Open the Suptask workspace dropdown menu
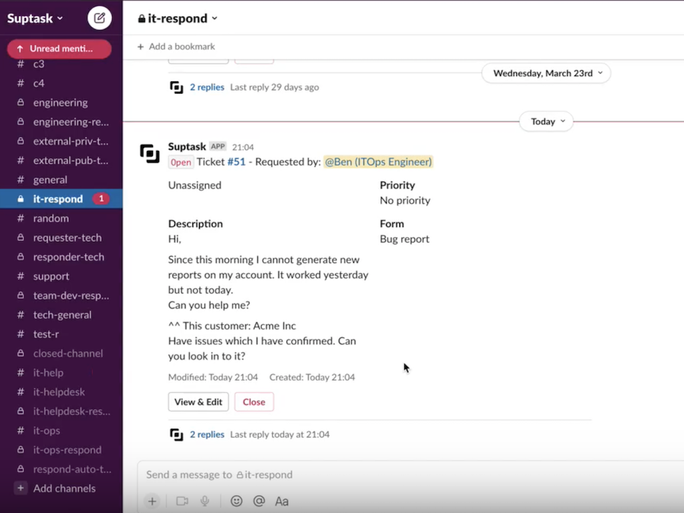Screen dimensions: 684x513 [x=35, y=19]
